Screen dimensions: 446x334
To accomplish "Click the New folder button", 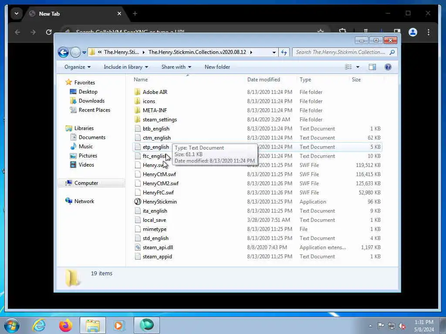I will click(x=217, y=67).
